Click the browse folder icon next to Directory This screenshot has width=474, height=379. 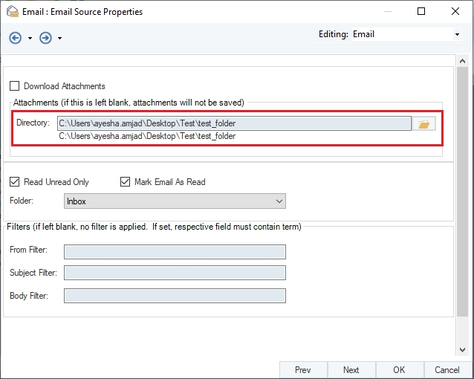click(x=423, y=123)
